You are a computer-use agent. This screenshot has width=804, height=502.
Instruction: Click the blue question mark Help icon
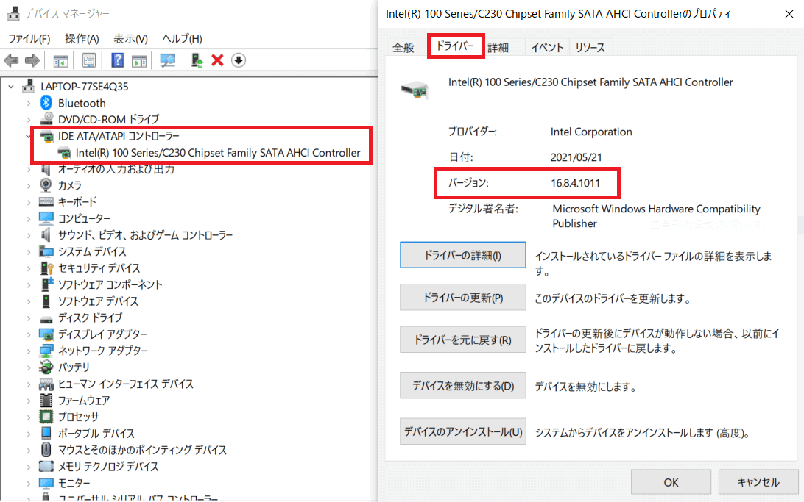(x=117, y=60)
